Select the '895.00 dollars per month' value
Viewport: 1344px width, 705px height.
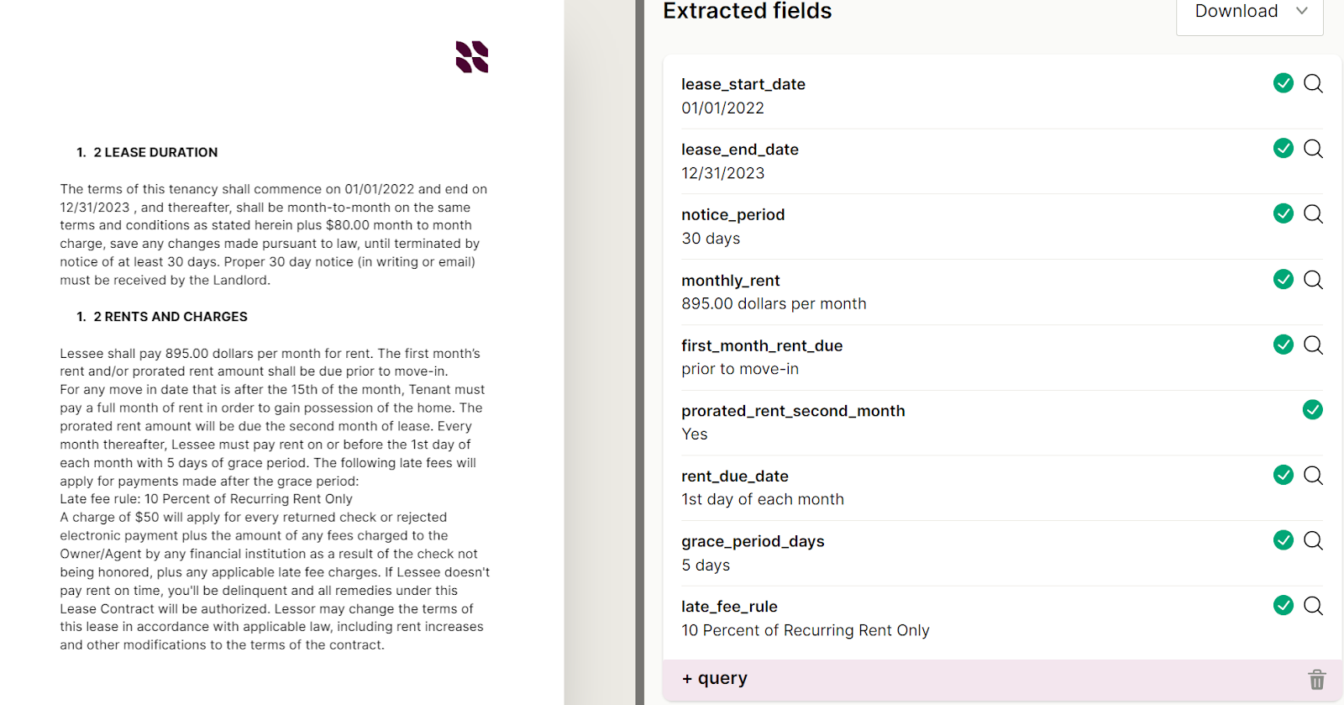coord(774,303)
